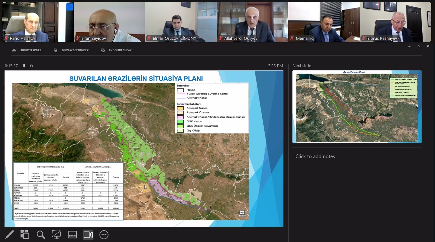Open more slide show options

104,235
